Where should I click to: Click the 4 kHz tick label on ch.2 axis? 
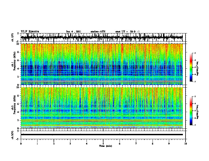(x=18, y=112)
